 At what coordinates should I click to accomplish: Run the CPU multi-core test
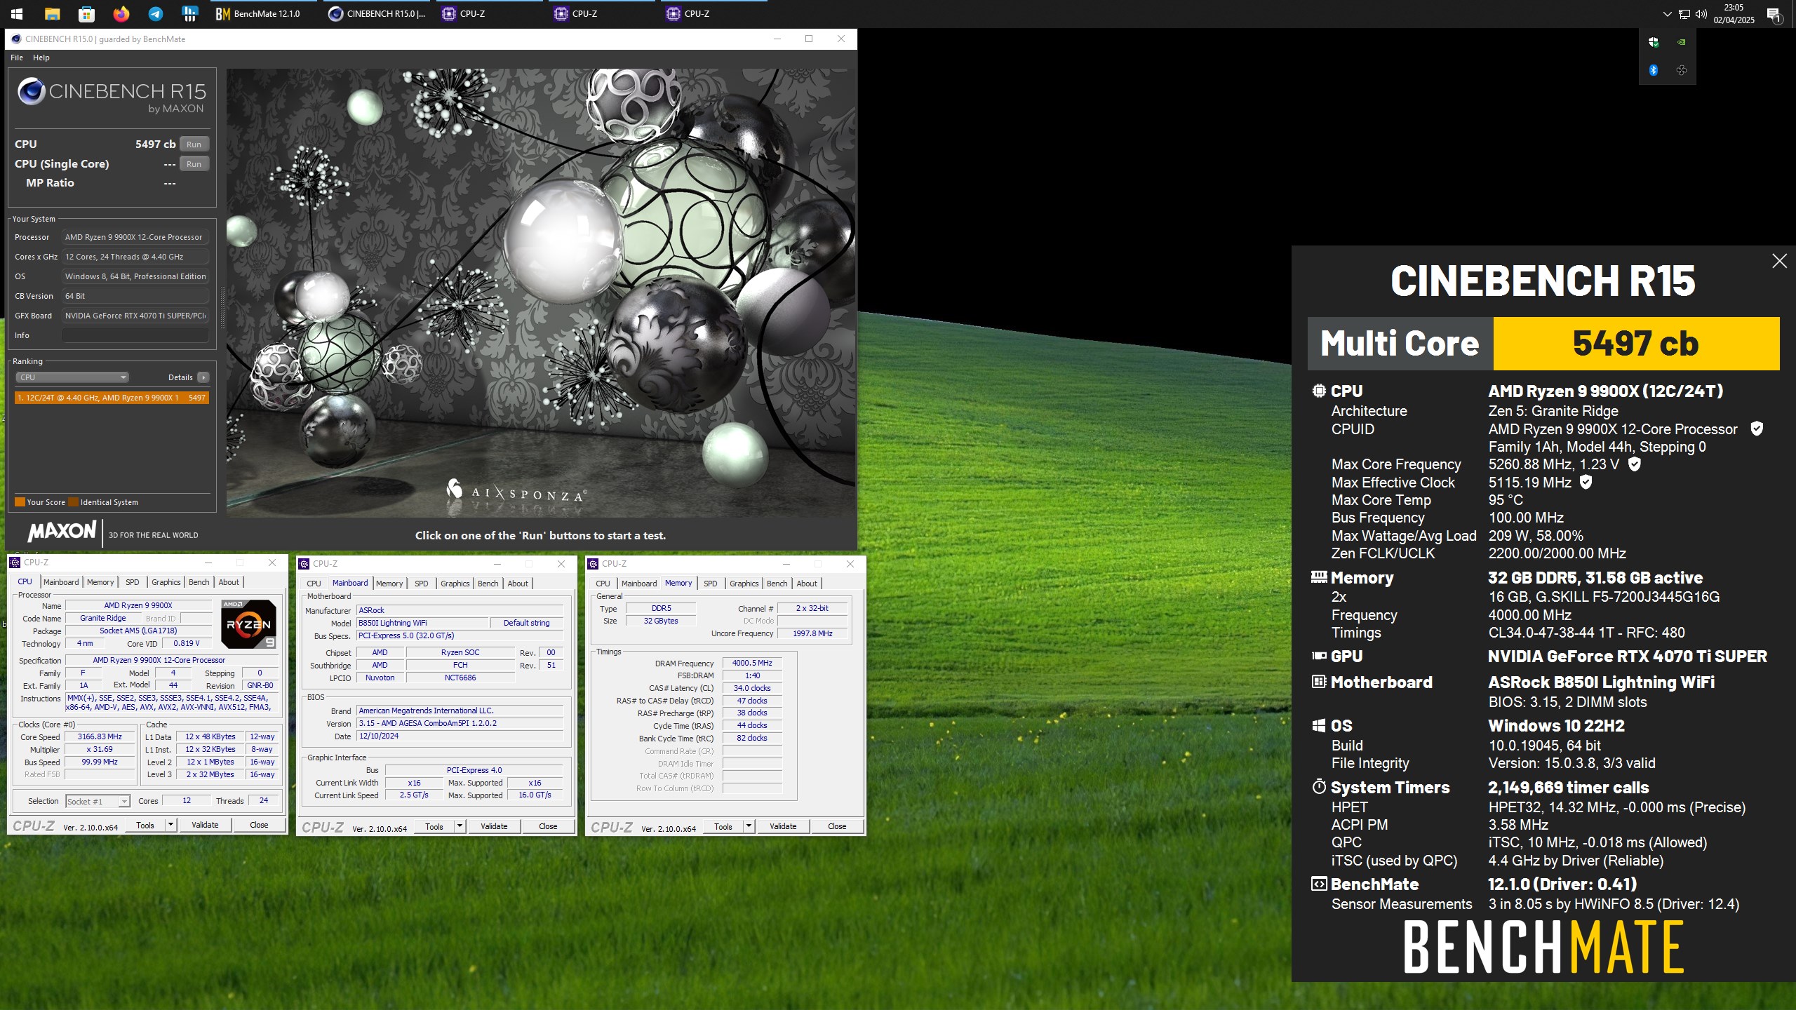tap(194, 144)
